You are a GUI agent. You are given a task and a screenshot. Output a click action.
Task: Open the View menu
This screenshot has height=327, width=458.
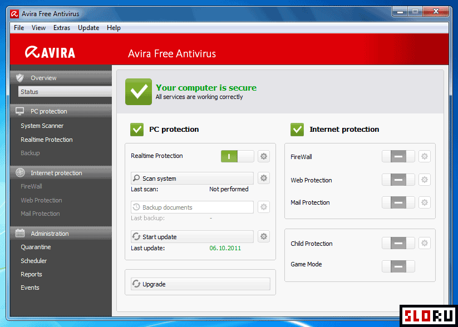point(38,28)
